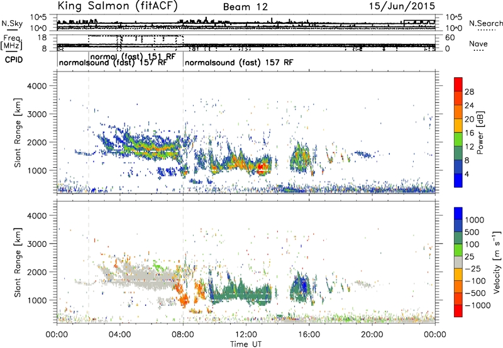This screenshot has width=503, height=348.
Task: Select the 'normal (fast) 151 RF' CPID text
Action: pos(133,57)
